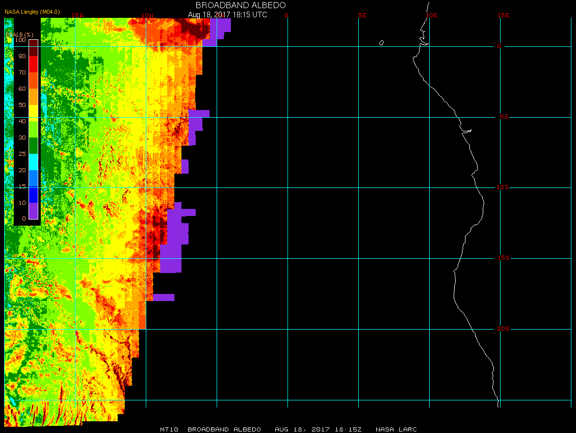The width and height of the screenshot is (576, 433).
Task: Click the legend value 25
Action: (x=22, y=154)
